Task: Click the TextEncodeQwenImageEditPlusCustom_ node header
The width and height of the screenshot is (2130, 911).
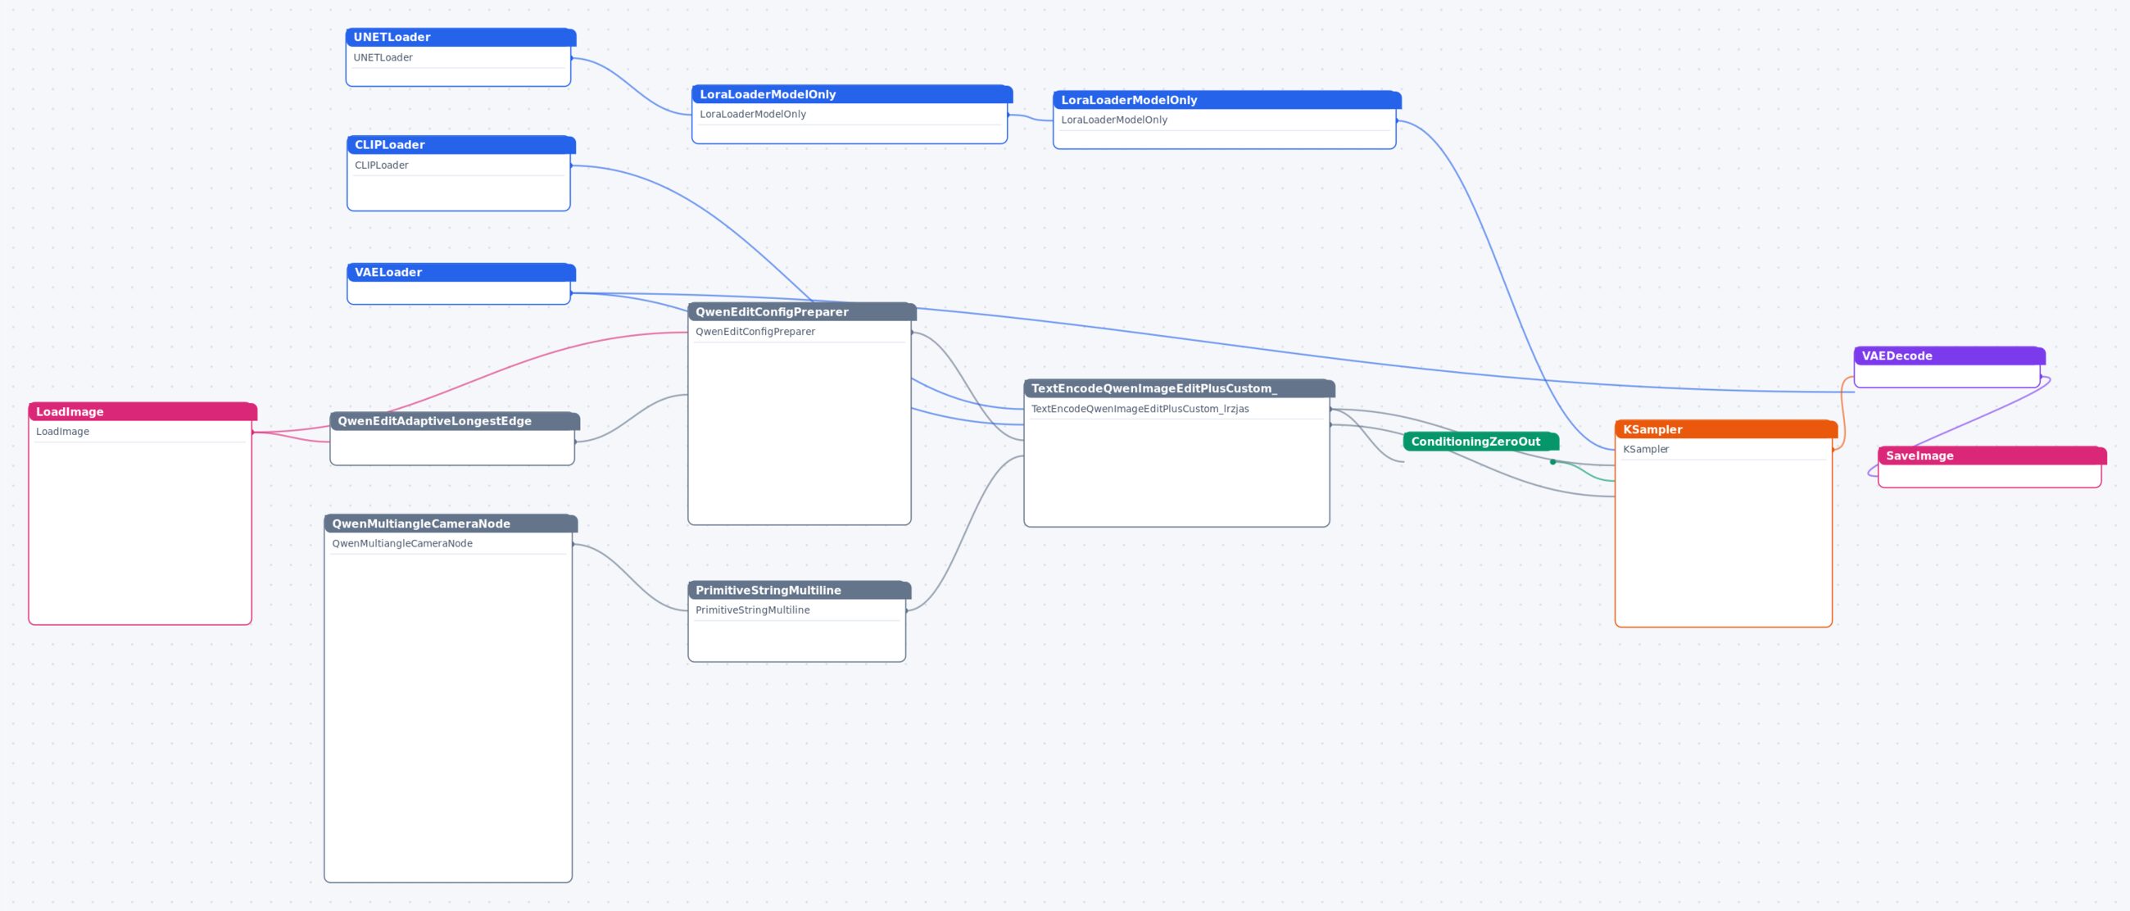Action: 1179,388
